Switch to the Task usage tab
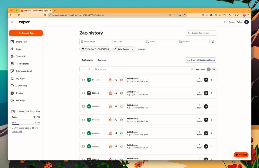 [x=87, y=60]
